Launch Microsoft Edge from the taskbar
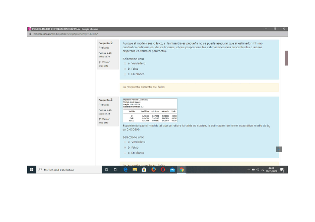This screenshot has width=315, height=222. [x=125, y=170]
